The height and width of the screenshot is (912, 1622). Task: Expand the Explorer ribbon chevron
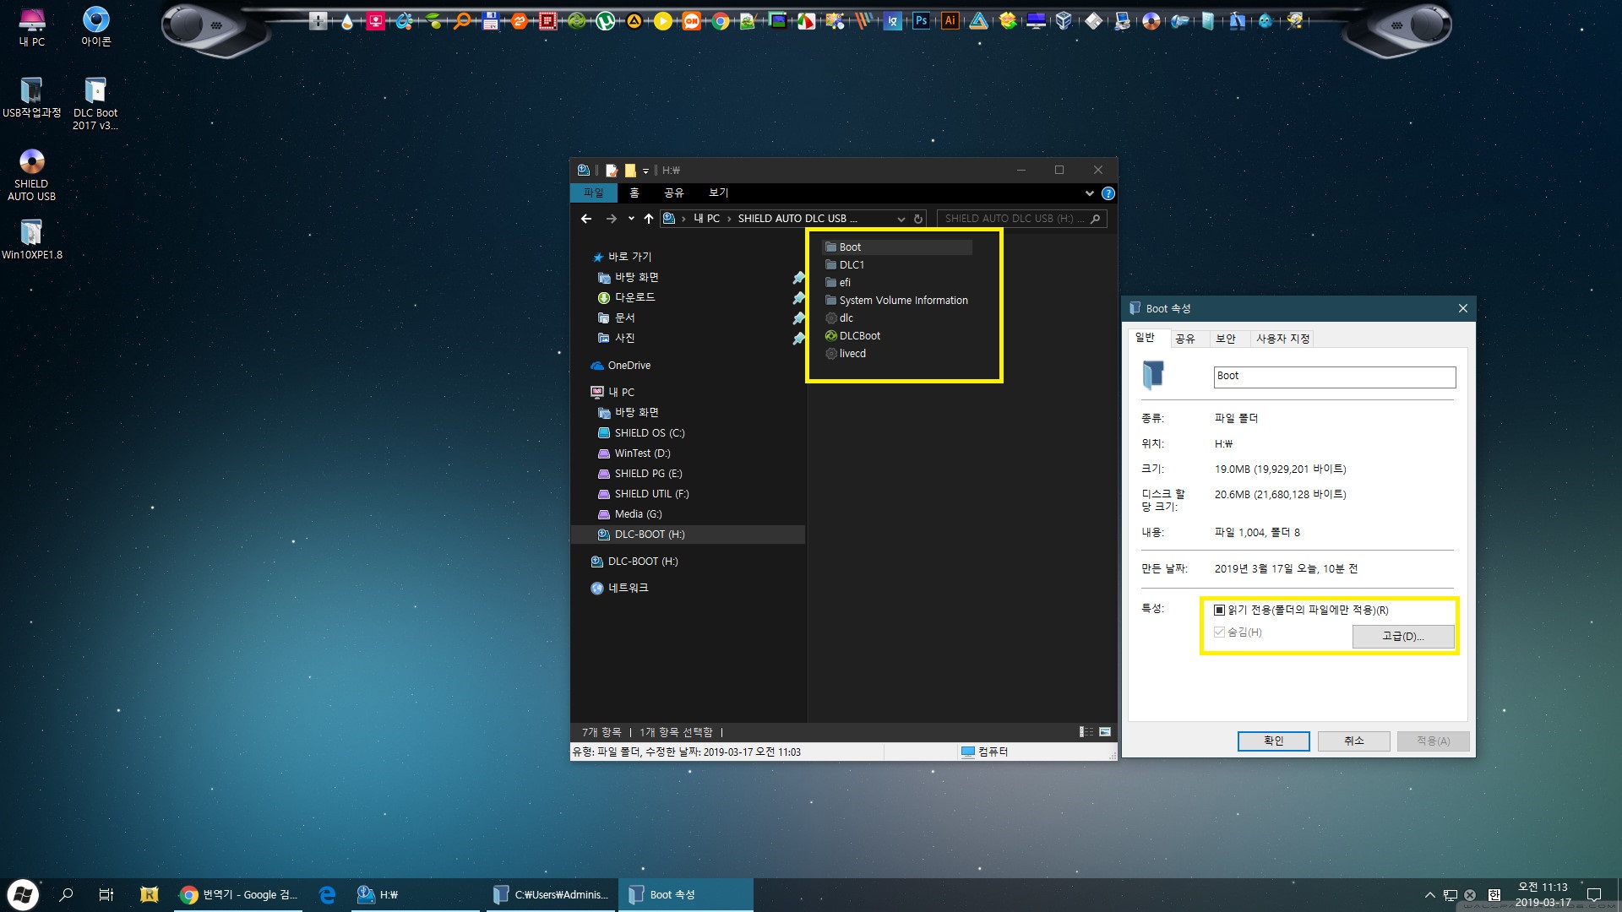[1090, 193]
